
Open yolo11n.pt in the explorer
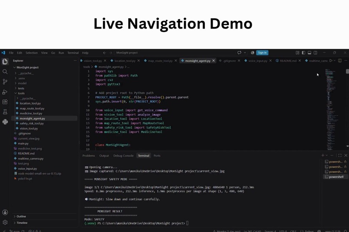[25, 178]
